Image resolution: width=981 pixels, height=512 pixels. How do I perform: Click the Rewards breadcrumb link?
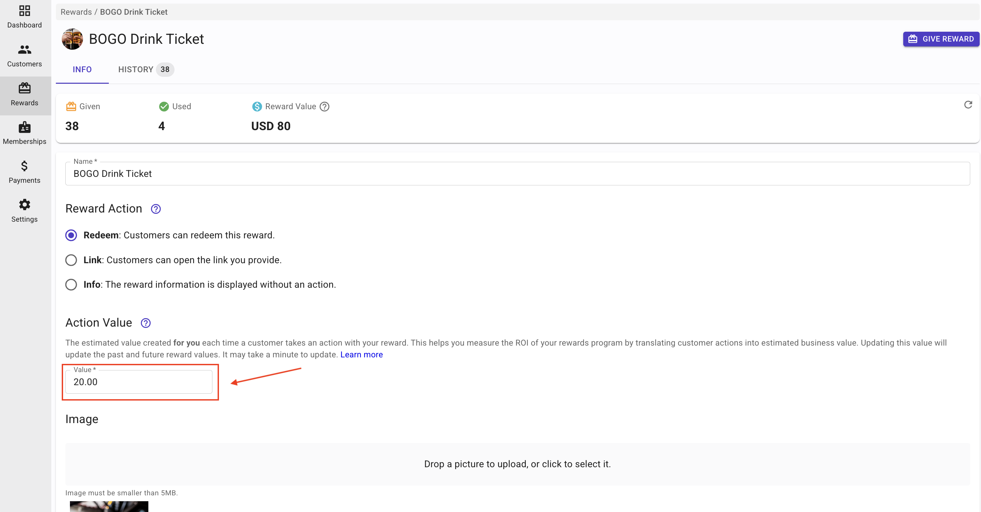pos(76,12)
